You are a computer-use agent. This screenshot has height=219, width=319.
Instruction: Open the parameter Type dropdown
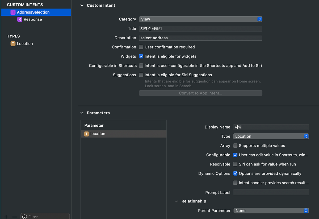271,136
